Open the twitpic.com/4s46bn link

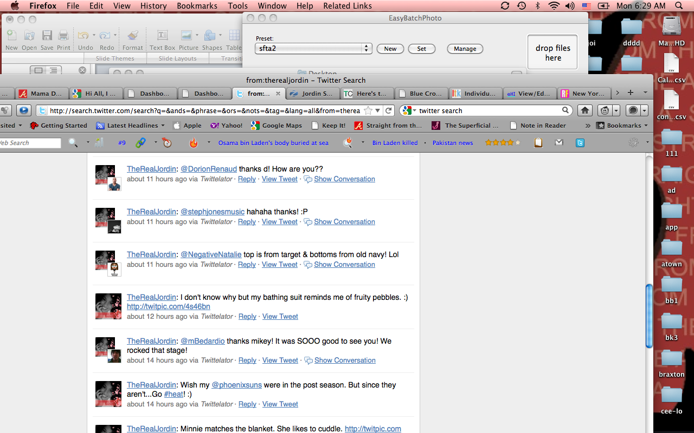click(168, 306)
